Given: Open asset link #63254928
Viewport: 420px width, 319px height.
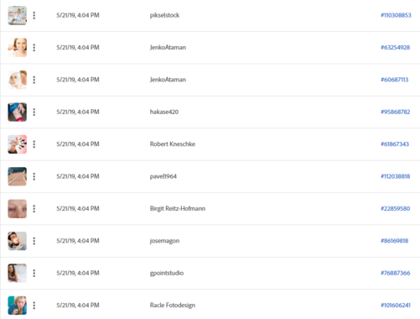Looking at the screenshot, I should (395, 47).
